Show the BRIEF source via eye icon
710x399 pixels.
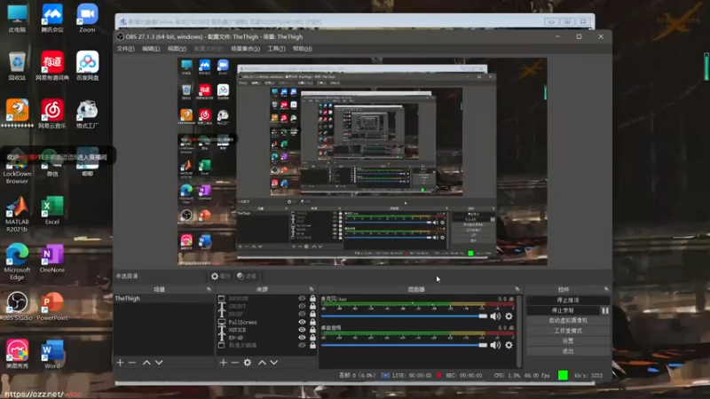pos(302,314)
